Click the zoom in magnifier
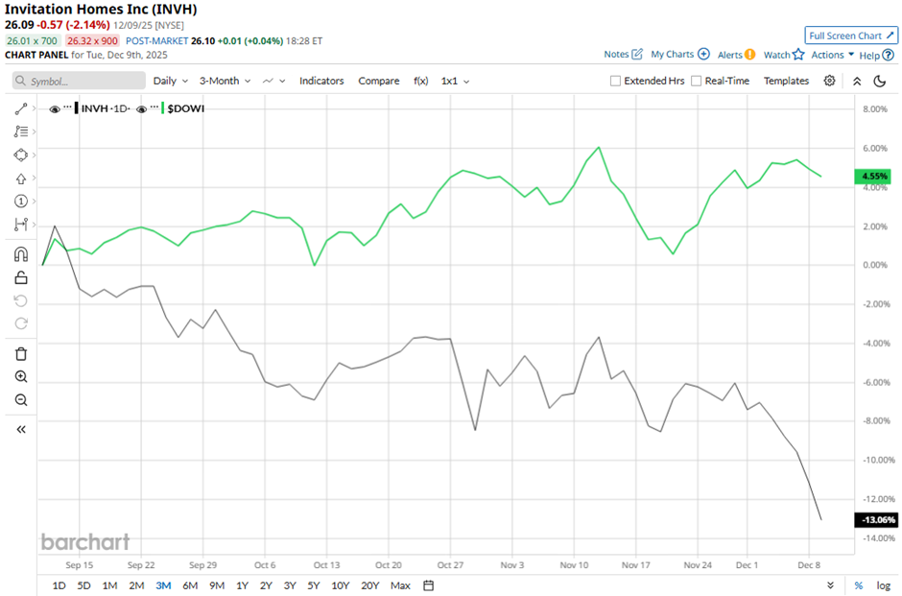 [x=21, y=377]
